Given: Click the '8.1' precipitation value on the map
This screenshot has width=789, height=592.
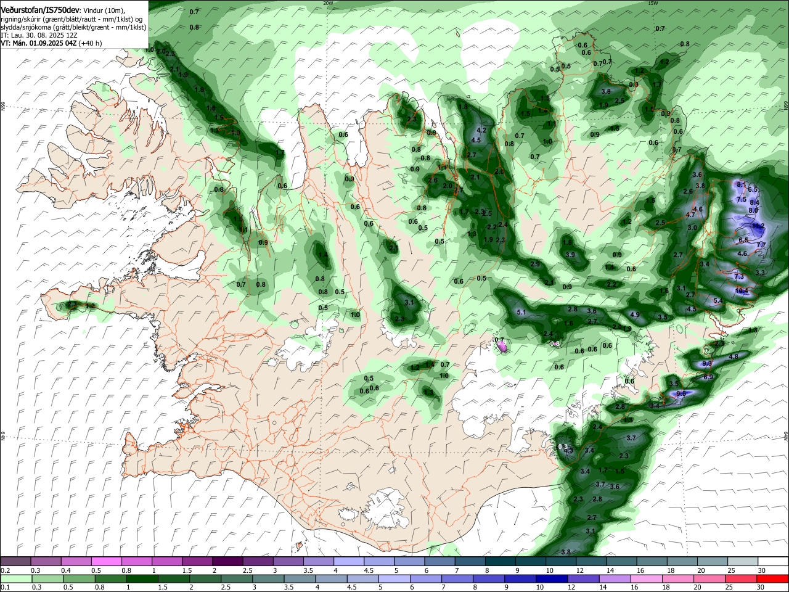Looking at the screenshot, I should pos(742,184).
